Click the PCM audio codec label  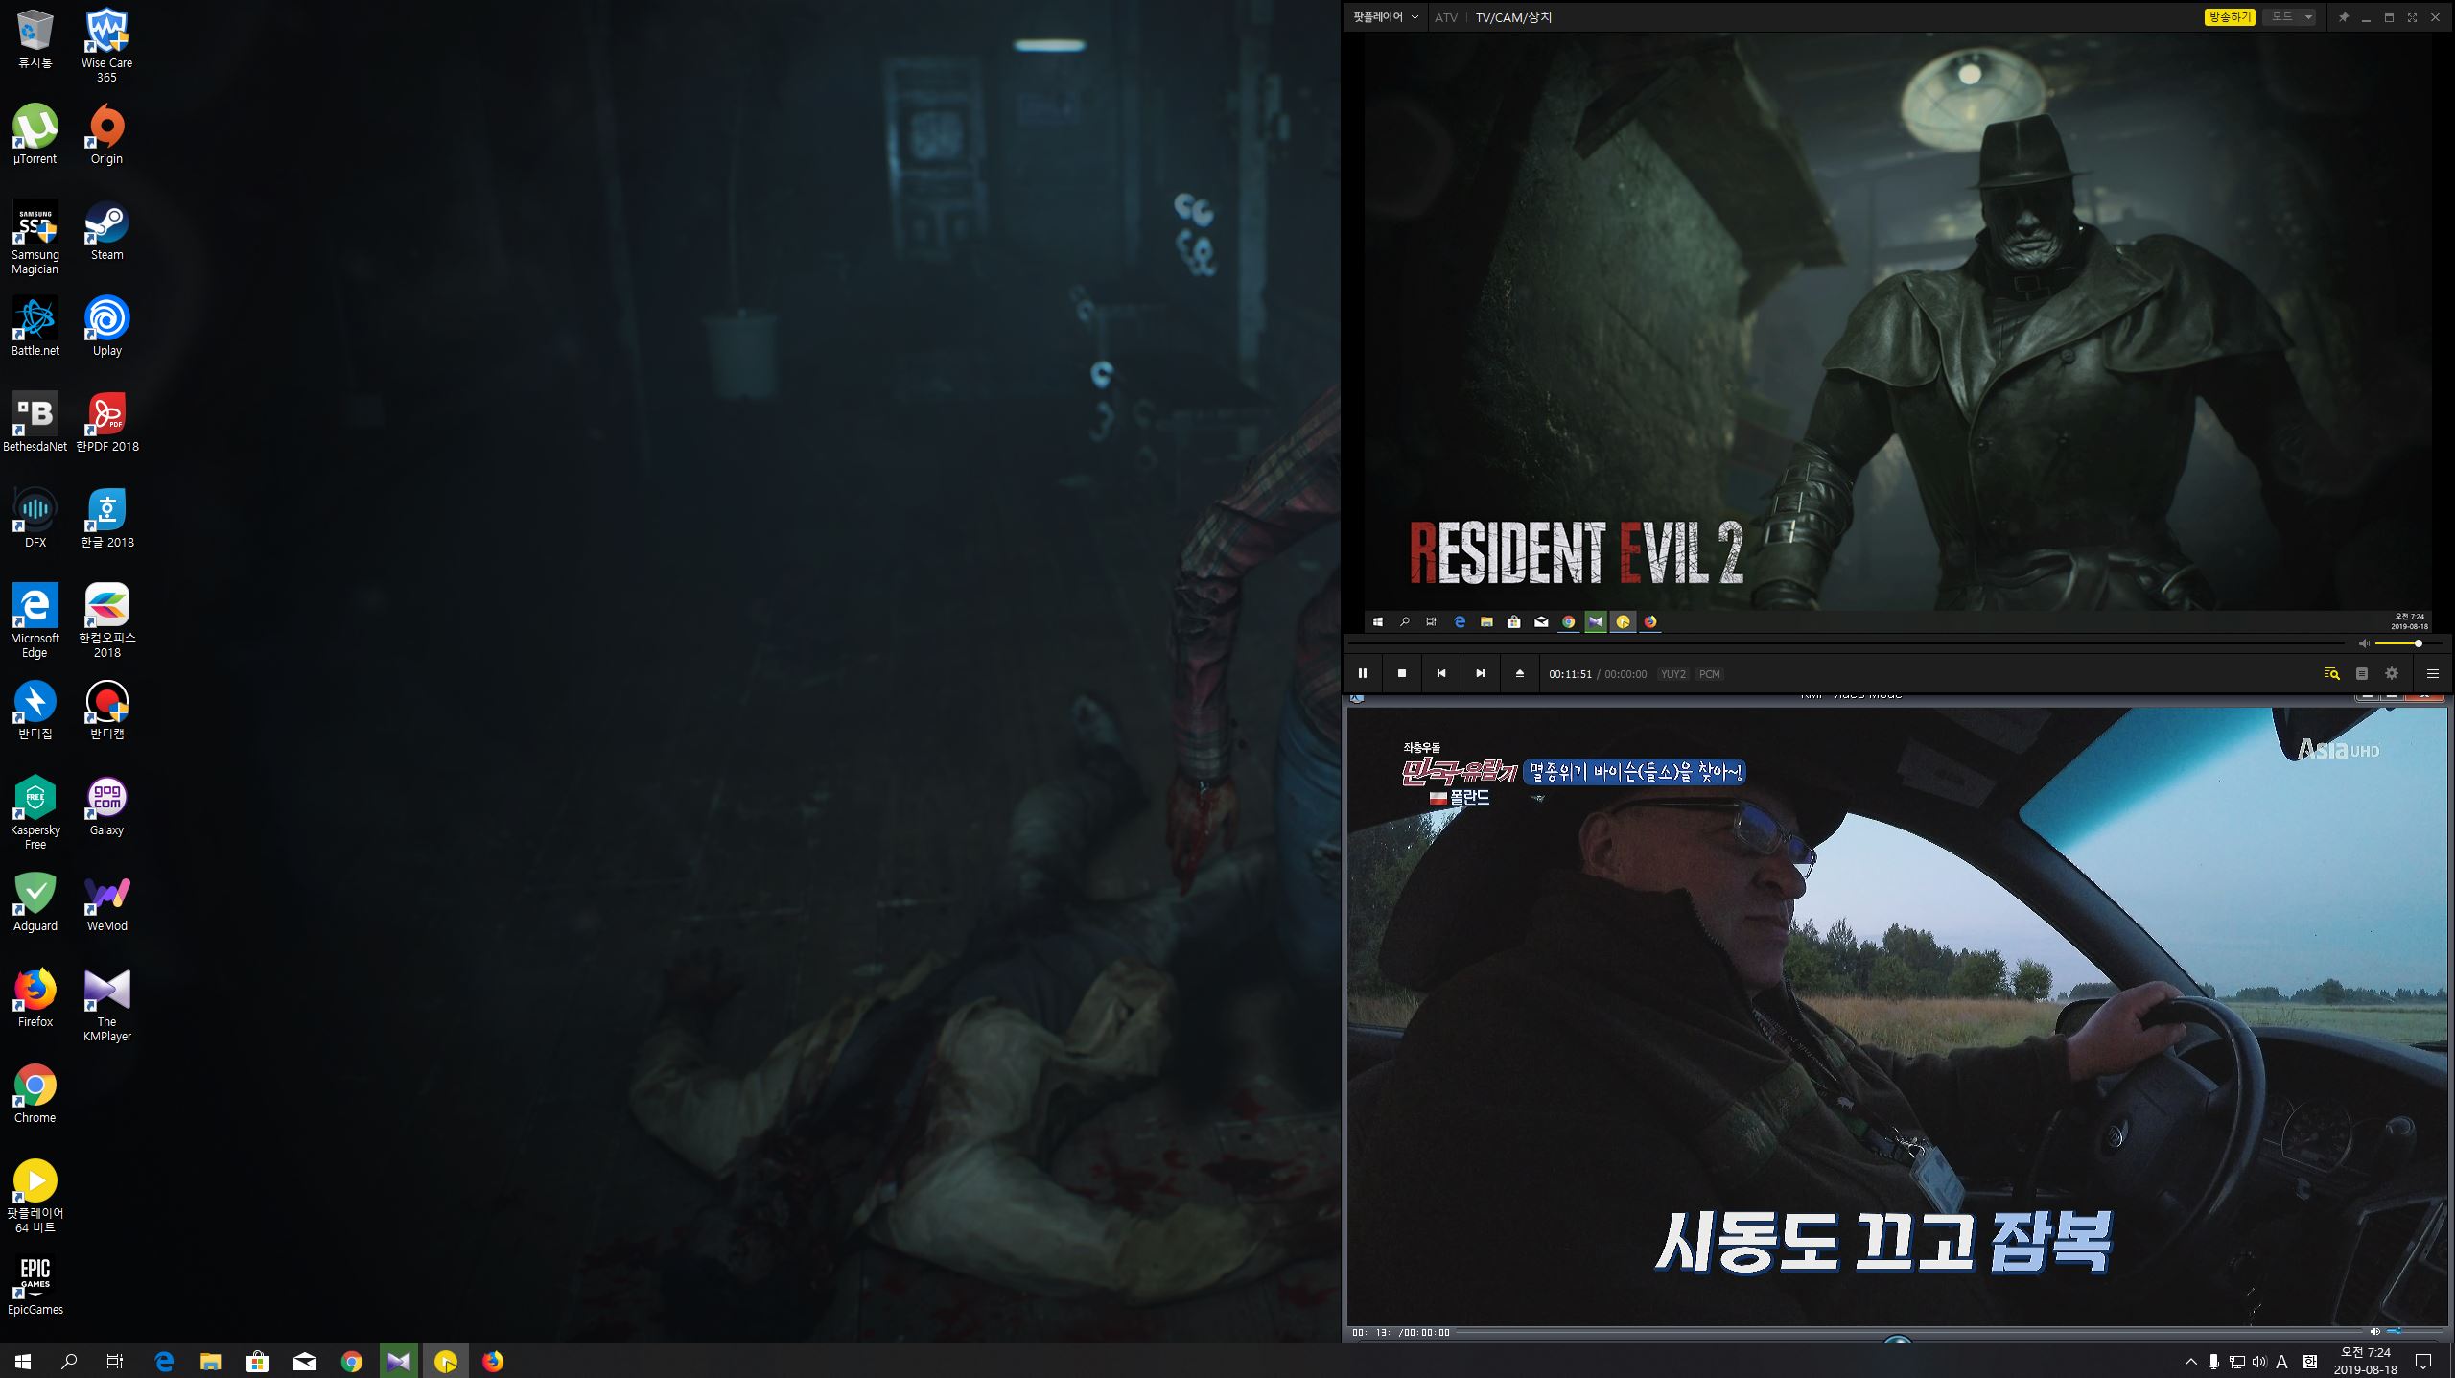1709,674
